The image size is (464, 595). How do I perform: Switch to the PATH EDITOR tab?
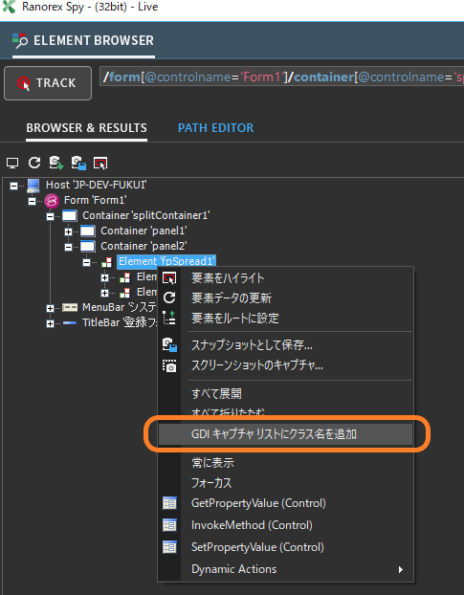point(215,128)
